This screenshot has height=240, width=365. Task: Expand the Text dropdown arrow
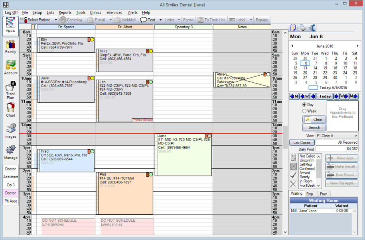[160, 20]
